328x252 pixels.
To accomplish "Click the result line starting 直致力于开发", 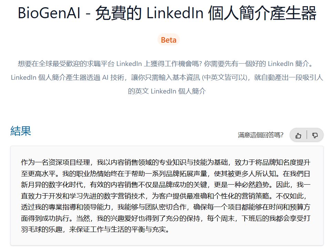I will click(x=164, y=196).
